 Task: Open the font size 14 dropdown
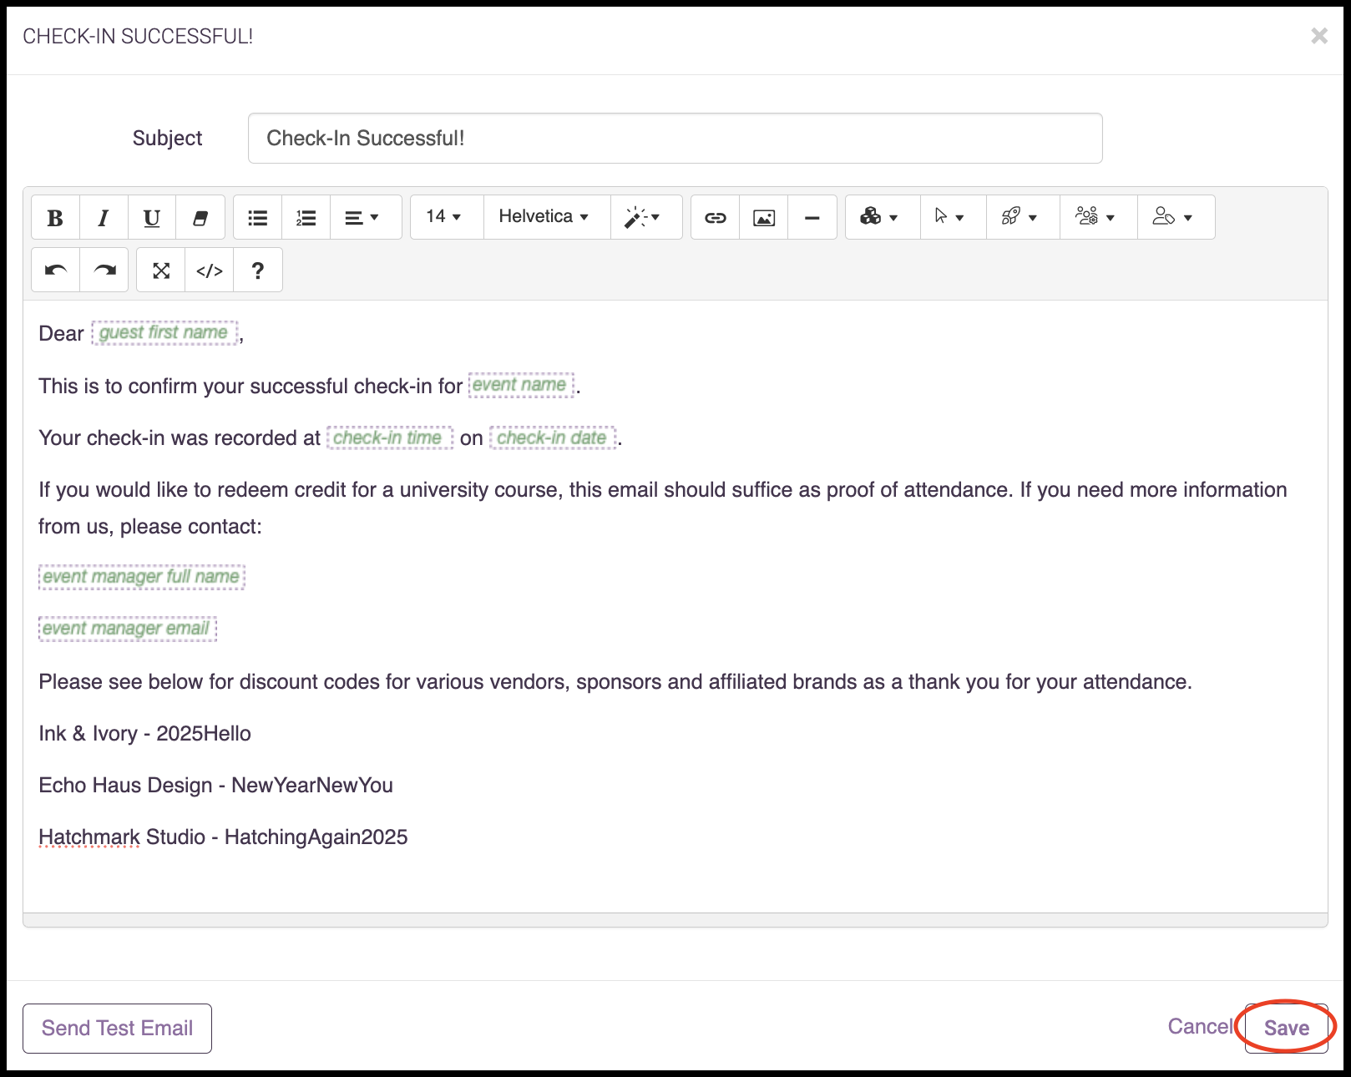coord(447,217)
